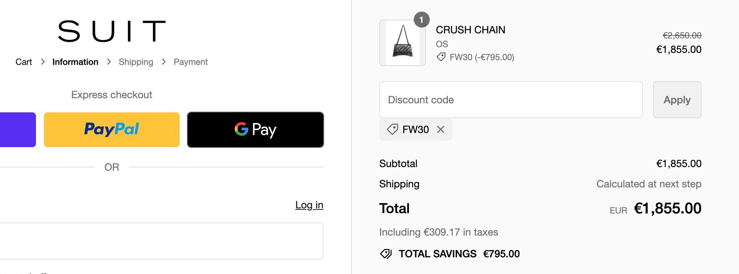This screenshot has height=274, width=739.
Task: Click chevron between Shipping and Payment
Action: pyautogui.click(x=164, y=62)
